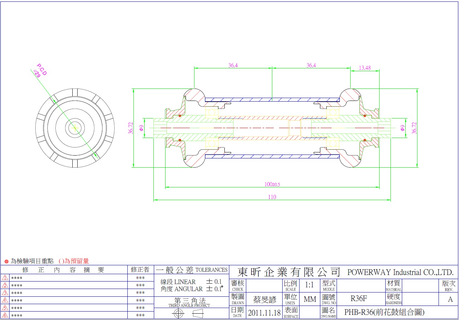Select the drawing name PHB-R36 text

[x=384, y=312]
